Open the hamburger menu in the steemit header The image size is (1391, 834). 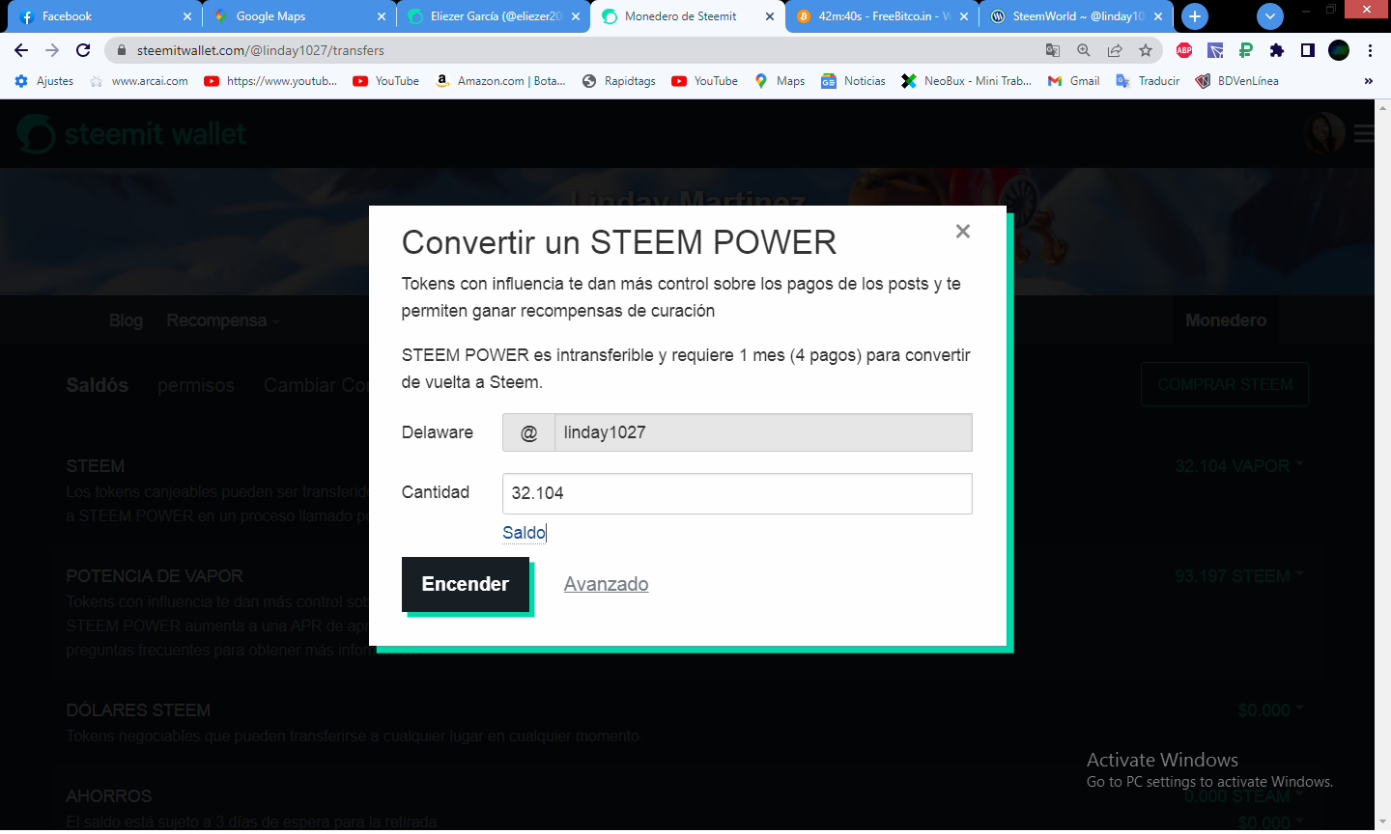(1364, 134)
